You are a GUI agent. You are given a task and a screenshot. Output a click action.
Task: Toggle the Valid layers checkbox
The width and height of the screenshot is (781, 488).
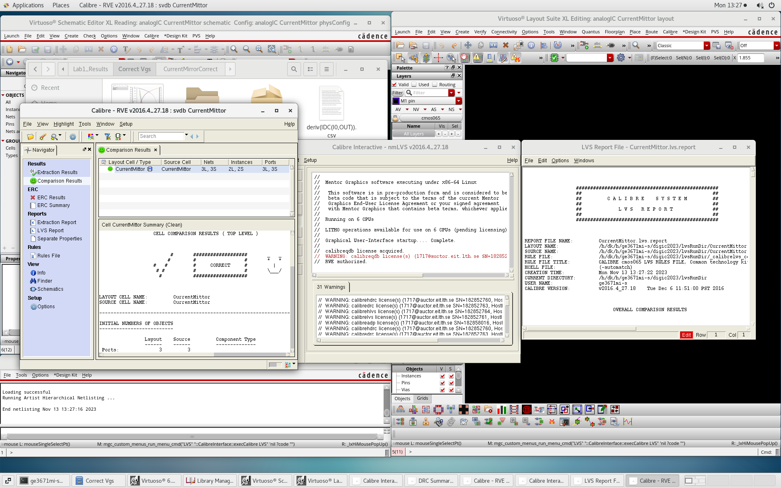click(394, 85)
